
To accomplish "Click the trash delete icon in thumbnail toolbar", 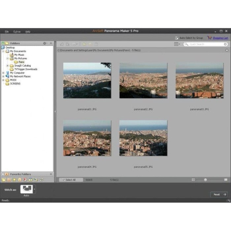I will tap(96, 44).
